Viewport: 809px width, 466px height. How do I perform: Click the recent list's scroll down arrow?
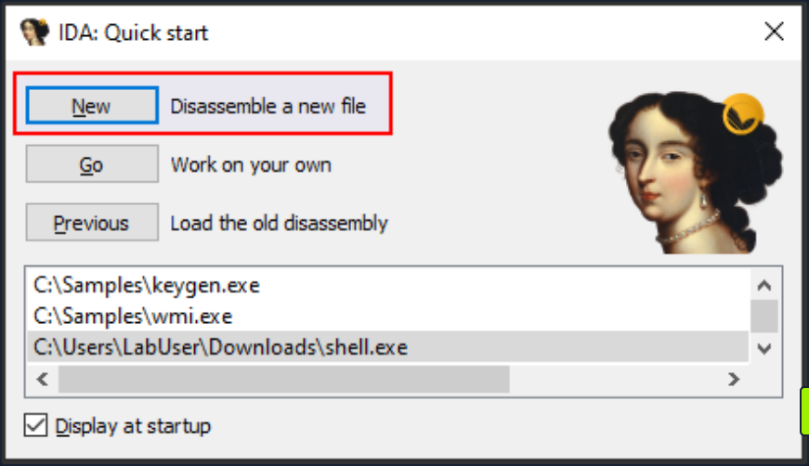click(x=763, y=348)
